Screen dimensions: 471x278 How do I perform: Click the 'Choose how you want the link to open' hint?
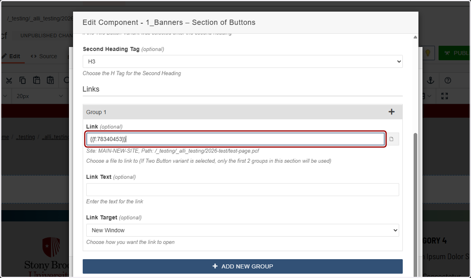click(130, 242)
